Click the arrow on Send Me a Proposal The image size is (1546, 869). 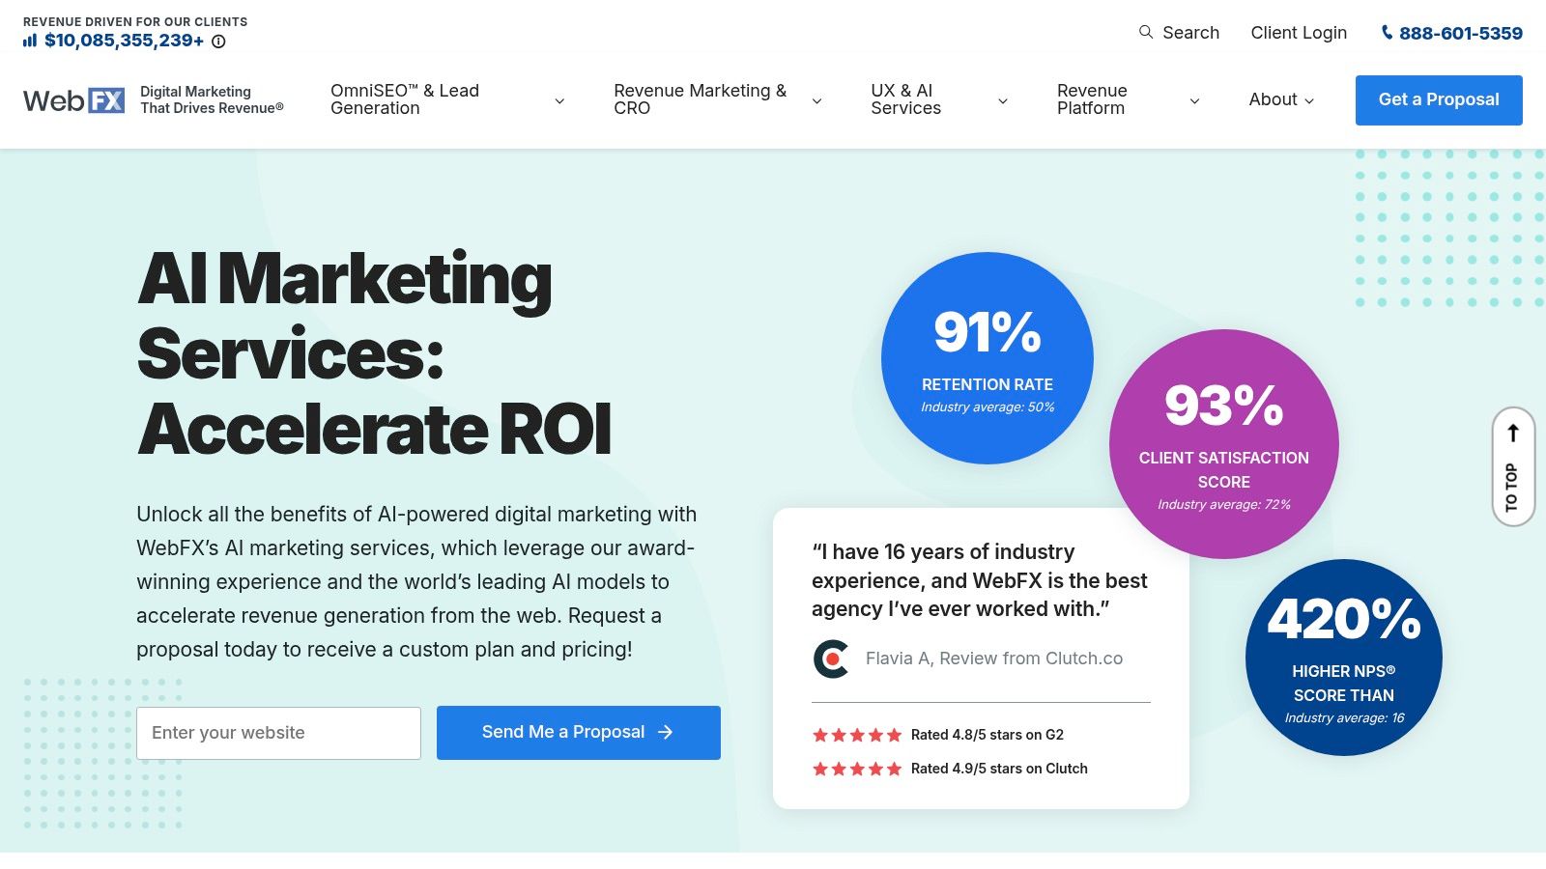(x=665, y=733)
